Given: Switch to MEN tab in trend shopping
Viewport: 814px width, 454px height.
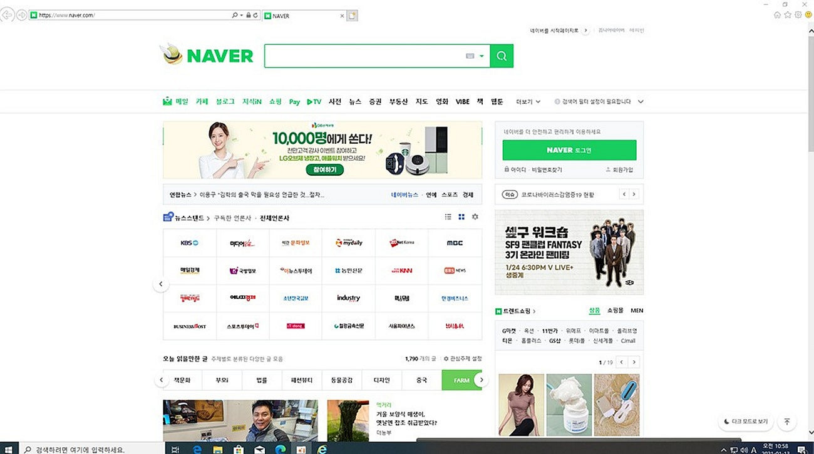Looking at the screenshot, I should pos(637,310).
